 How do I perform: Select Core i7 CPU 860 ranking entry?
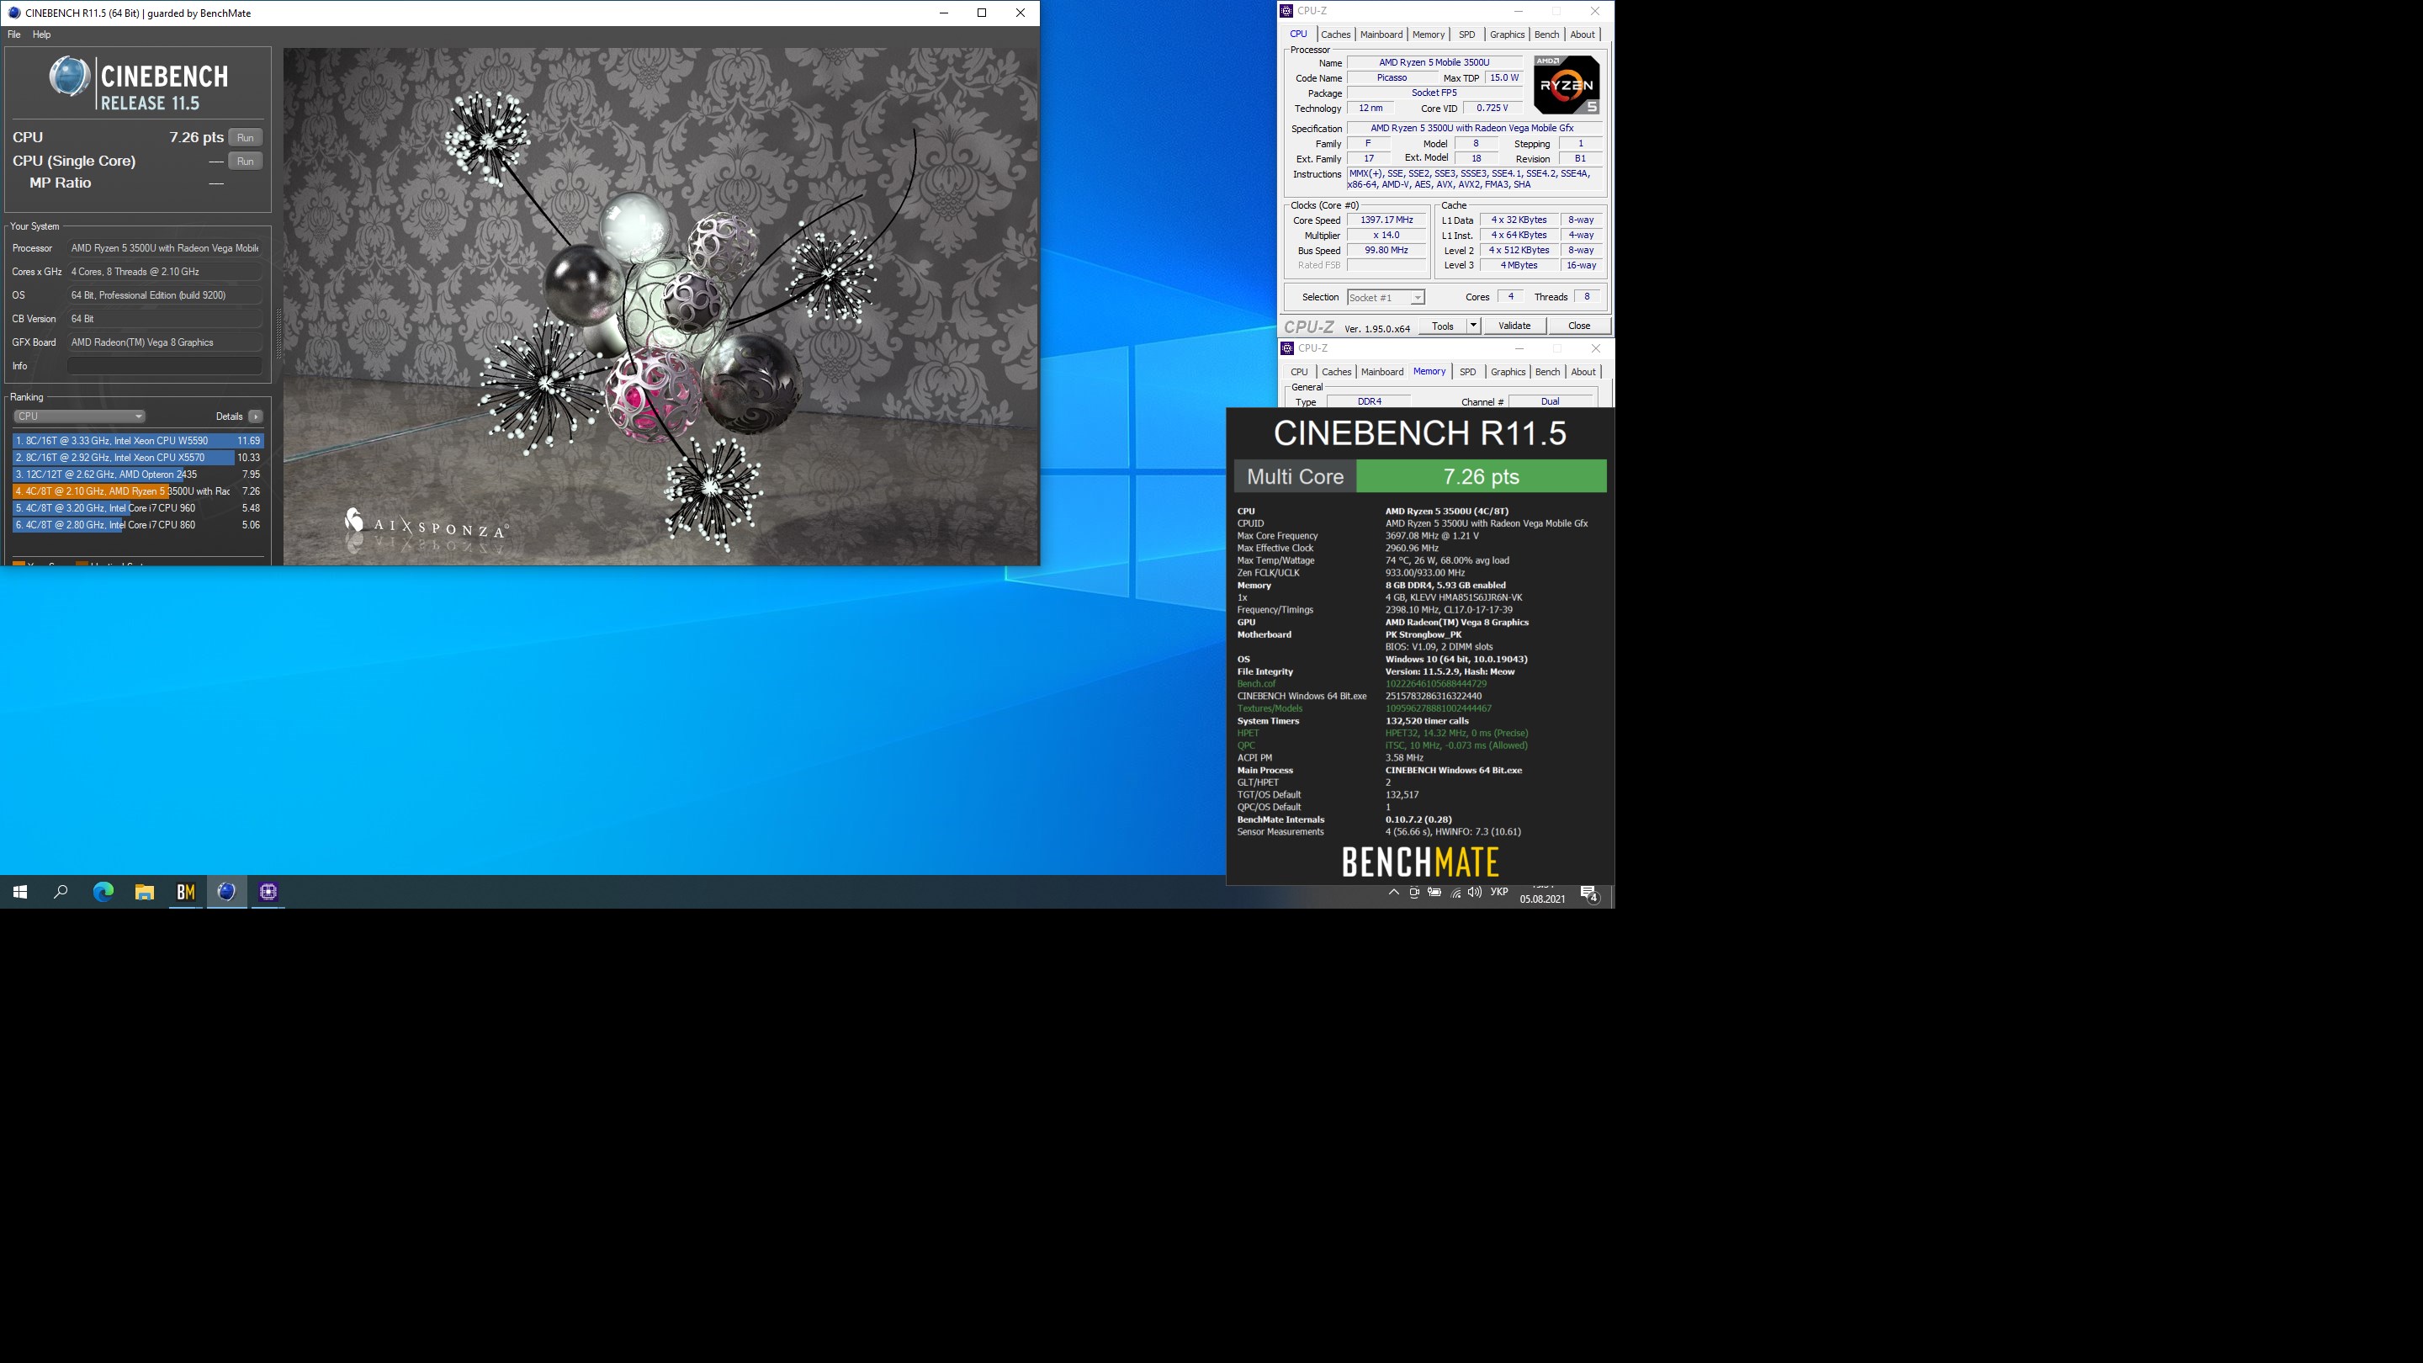137,525
